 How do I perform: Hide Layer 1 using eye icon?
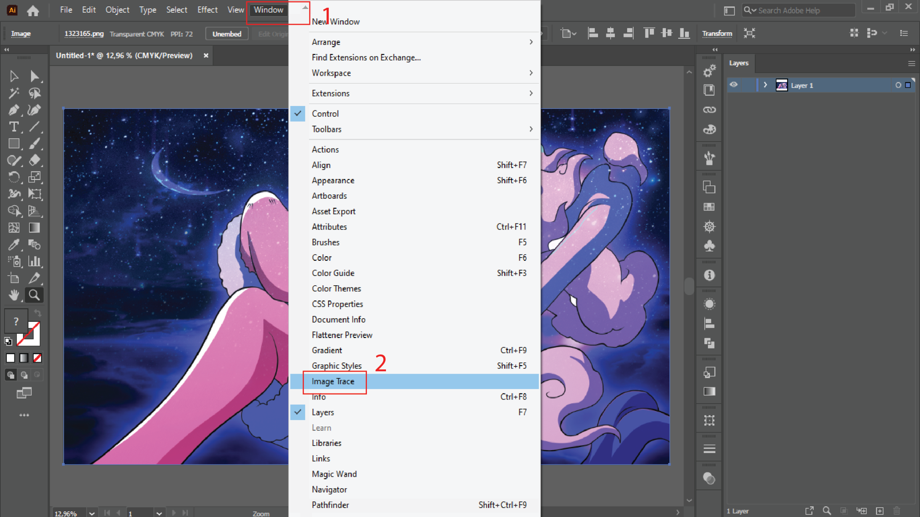(733, 85)
